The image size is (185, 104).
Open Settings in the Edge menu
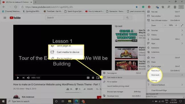165,80
